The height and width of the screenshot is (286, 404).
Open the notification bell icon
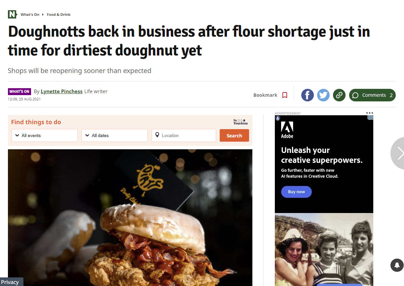(397, 265)
